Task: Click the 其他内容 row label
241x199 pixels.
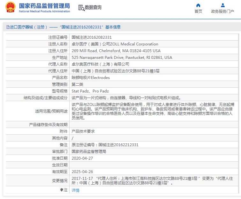Action: 60,138
